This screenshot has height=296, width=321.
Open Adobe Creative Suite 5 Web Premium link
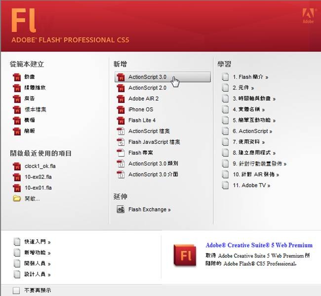pyautogui.click(x=259, y=245)
